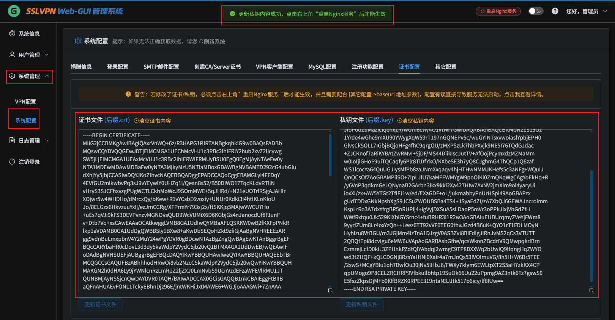Image resolution: width=615 pixels, height=320 pixels.
Task: Click the 系统信息 menu label
Action: click(29, 34)
